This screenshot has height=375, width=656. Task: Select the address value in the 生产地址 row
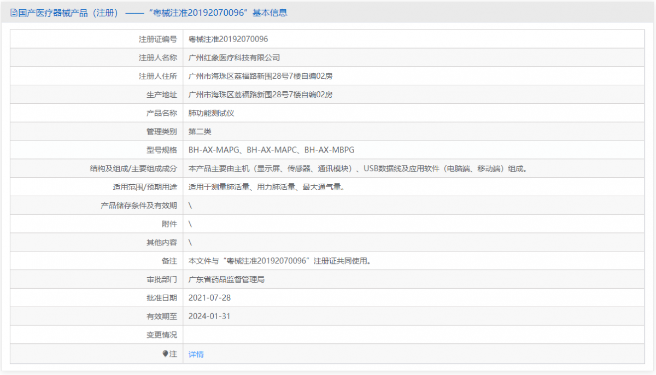(x=260, y=95)
